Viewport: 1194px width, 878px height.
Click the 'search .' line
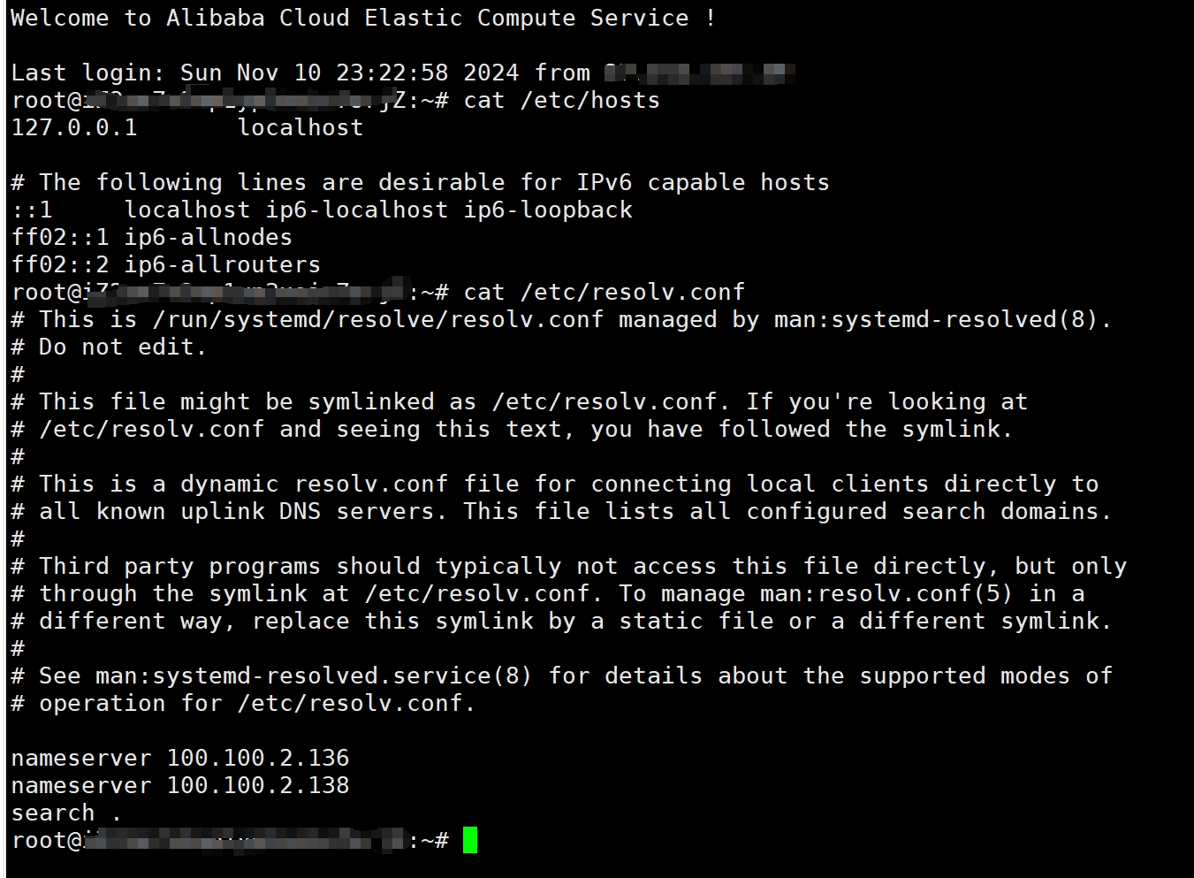click(66, 813)
